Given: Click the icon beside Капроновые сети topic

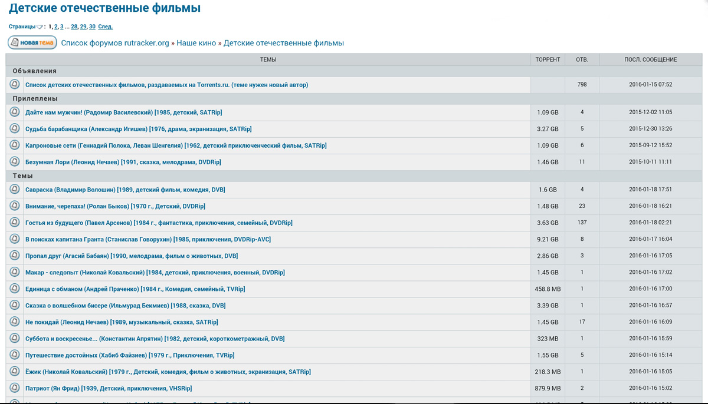Looking at the screenshot, I should point(15,145).
